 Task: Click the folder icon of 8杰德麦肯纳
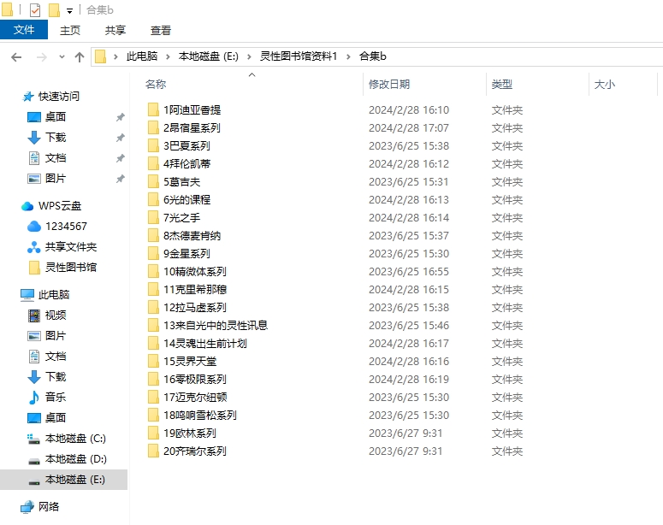pyautogui.click(x=153, y=235)
